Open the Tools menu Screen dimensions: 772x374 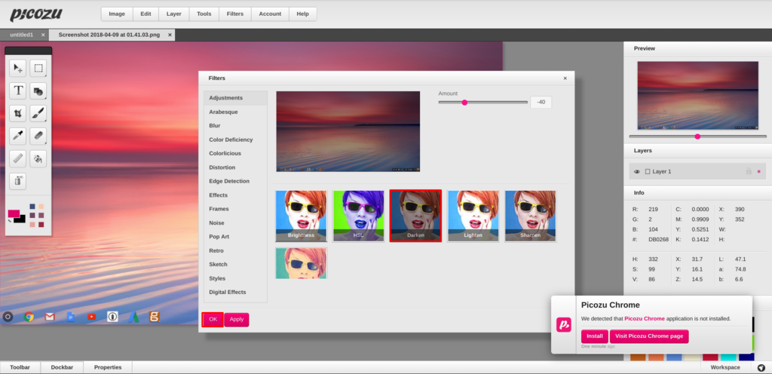[204, 14]
